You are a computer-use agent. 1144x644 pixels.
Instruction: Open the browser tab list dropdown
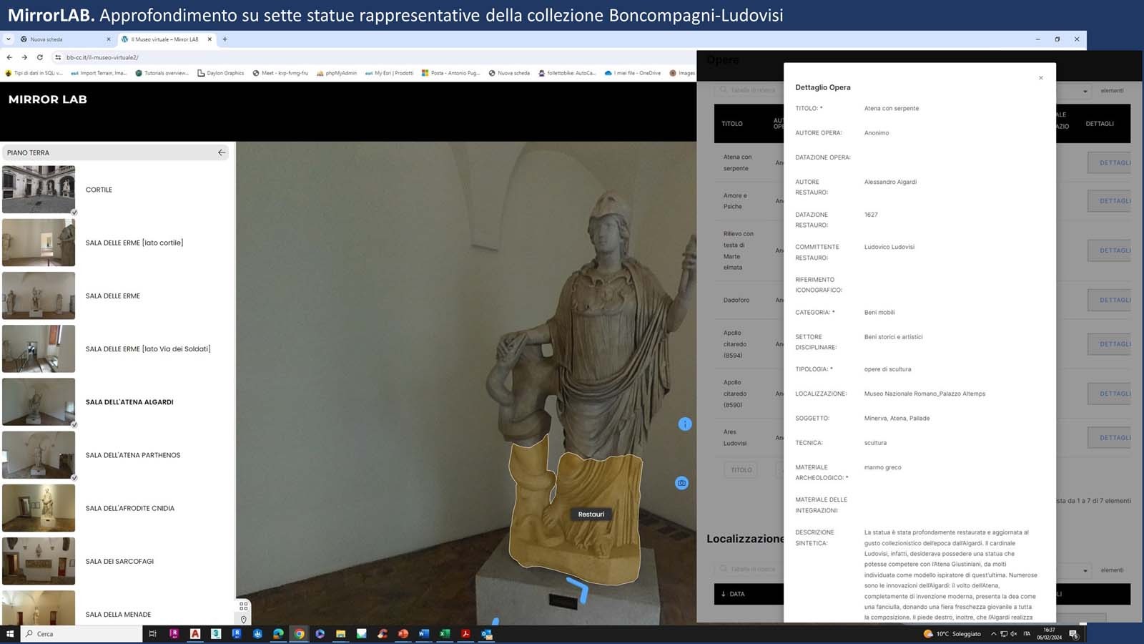tap(8, 39)
